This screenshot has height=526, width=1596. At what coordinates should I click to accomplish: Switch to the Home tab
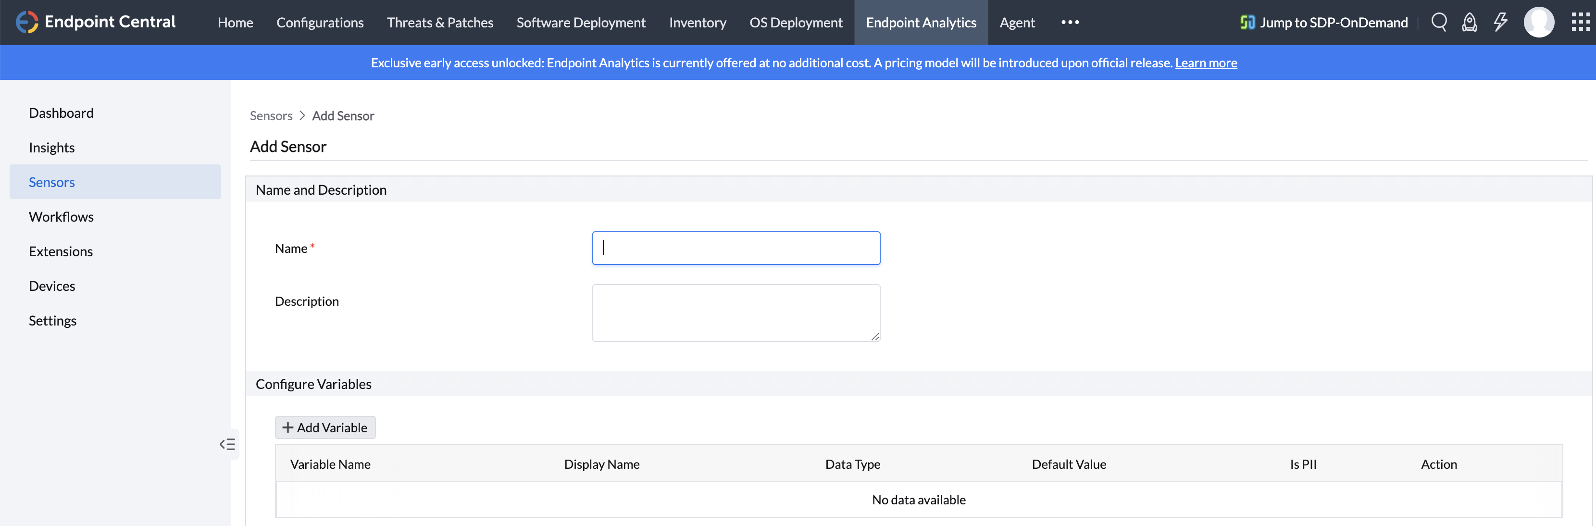236,22
